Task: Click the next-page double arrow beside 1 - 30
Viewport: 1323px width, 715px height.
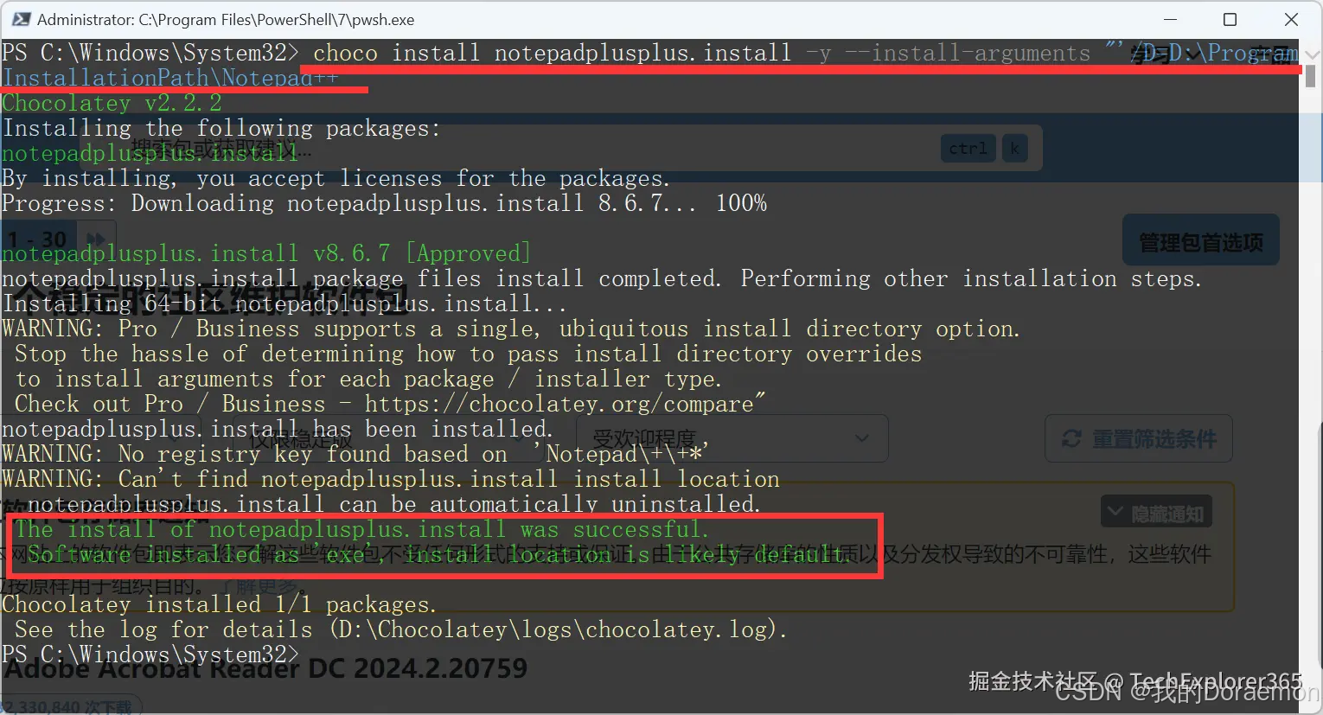Action: (97, 239)
